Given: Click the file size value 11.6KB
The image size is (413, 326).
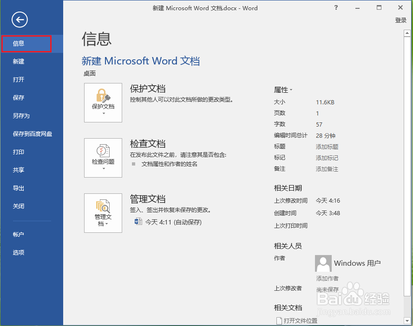Looking at the screenshot, I should 325,102.
